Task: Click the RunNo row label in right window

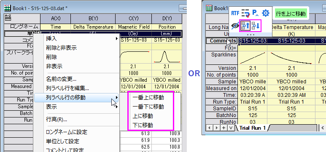Action: (x=222, y=122)
